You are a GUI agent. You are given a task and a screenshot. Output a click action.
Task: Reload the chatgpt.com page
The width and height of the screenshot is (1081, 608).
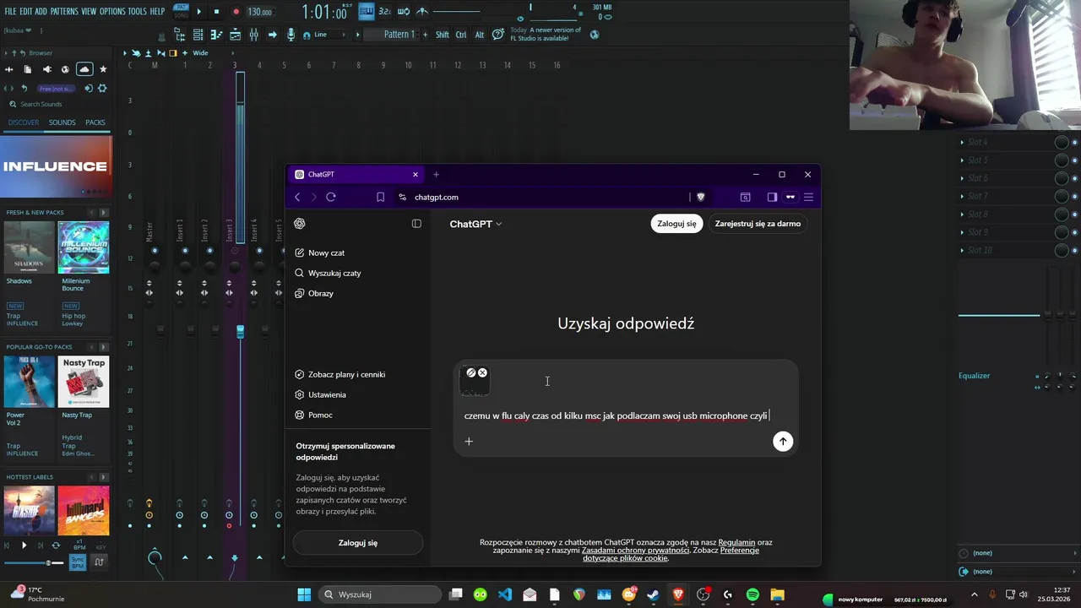click(x=331, y=197)
